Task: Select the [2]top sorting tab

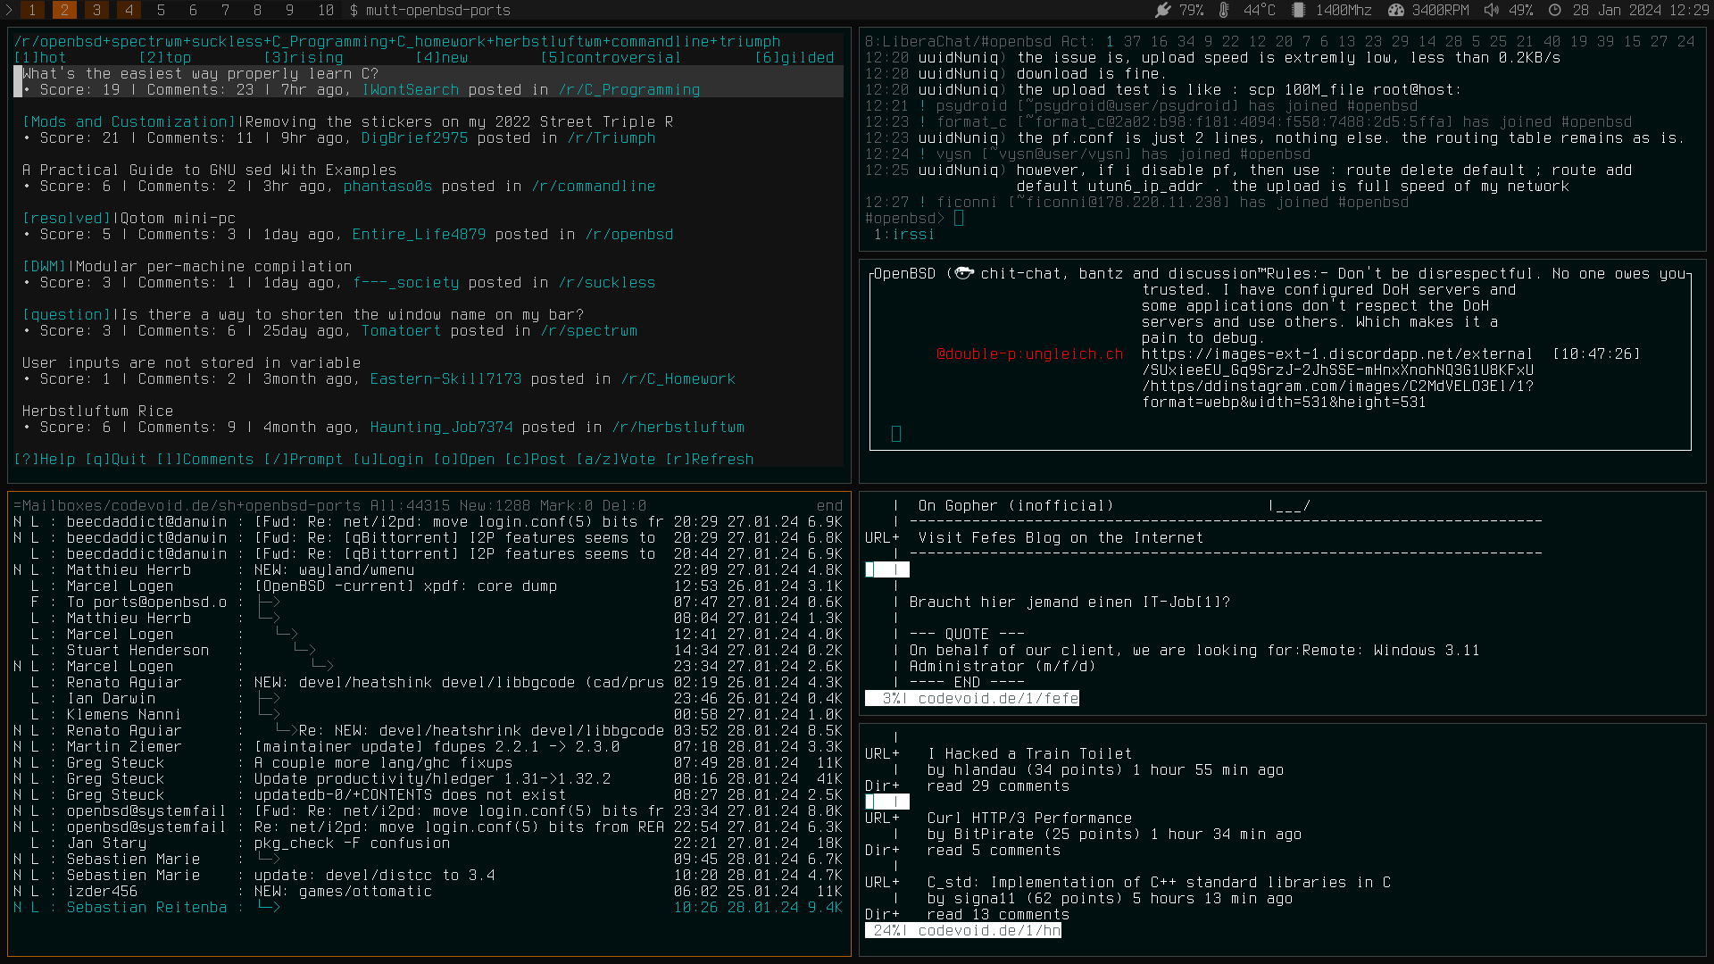Action: click(165, 57)
